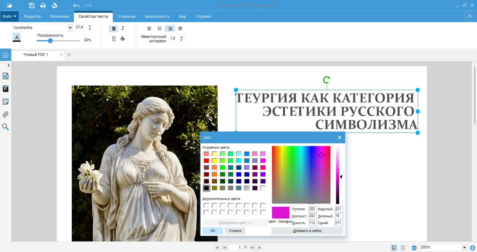Open the attachments paperclip panel
Image resolution: width=477 pixels, height=252 pixels.
click(x=5, y=114)
